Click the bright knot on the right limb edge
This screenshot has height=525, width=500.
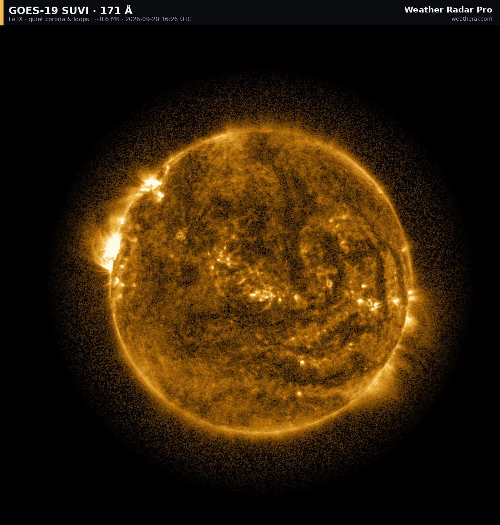(x=411, y=293)
